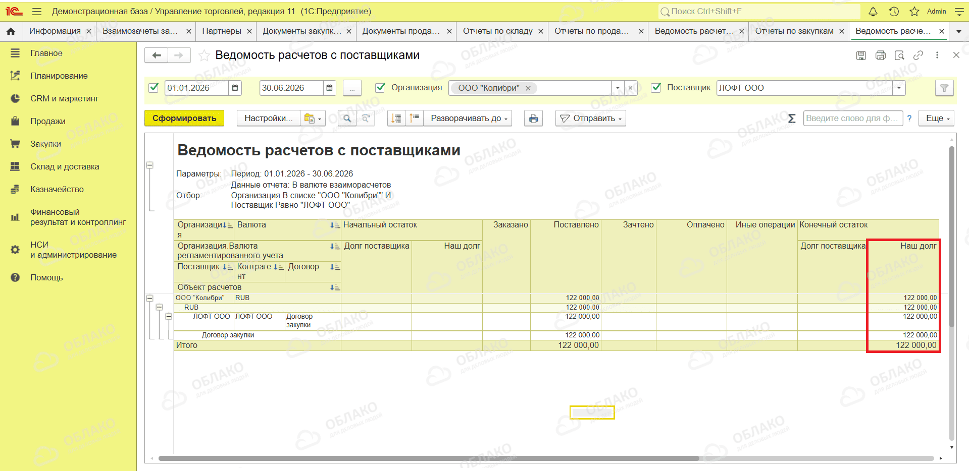Click the sort descending toolbar icon
This screenshot has height=471, width=969.
397,119
